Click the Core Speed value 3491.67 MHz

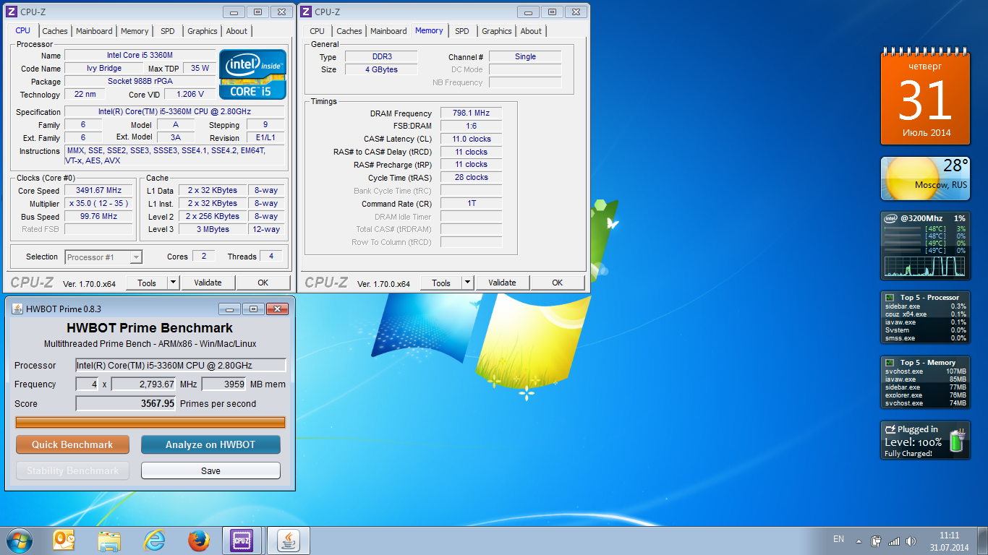(99, 191)
